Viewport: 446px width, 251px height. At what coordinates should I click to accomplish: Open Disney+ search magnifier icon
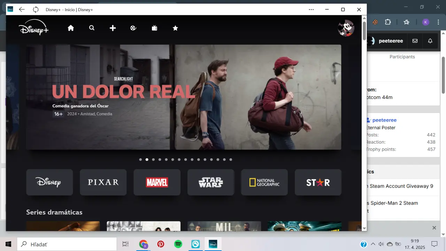tap(92, 28)
